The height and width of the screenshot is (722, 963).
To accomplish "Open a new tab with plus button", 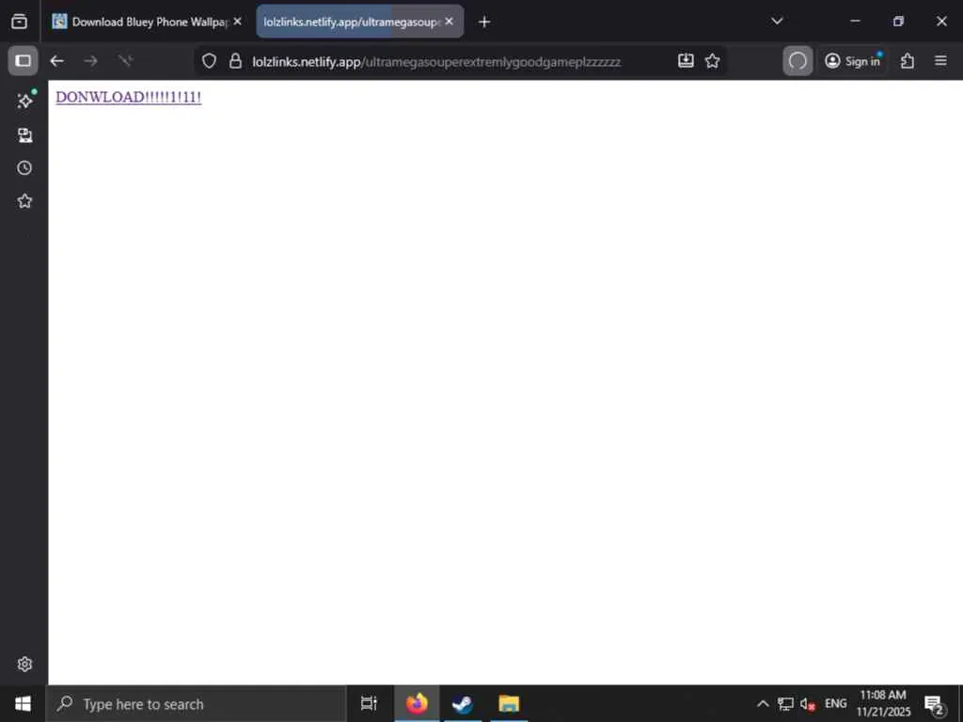I will (x=484, y=23).
